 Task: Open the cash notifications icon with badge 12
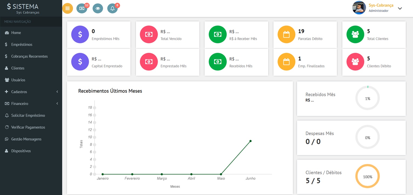82,8
